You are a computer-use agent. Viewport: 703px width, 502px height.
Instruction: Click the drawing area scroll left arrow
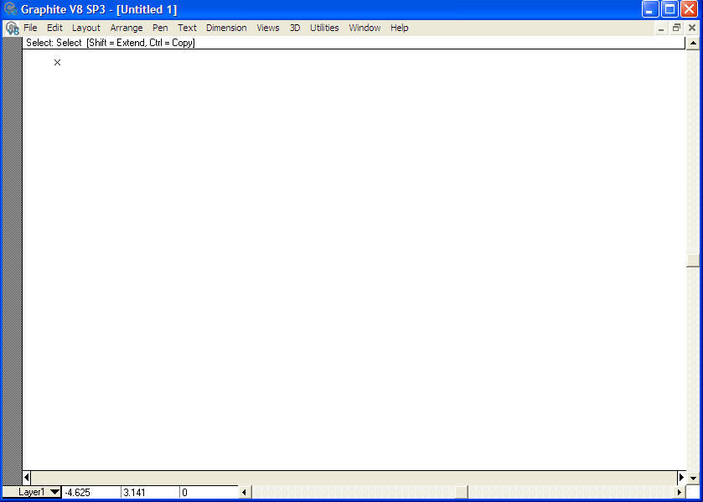pos(27,478)
